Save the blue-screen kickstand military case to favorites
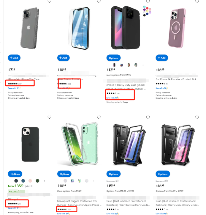Viewport: 206px width, 215px height. (x=148, y=117)
